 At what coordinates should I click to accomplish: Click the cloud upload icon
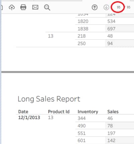(12, 7)
